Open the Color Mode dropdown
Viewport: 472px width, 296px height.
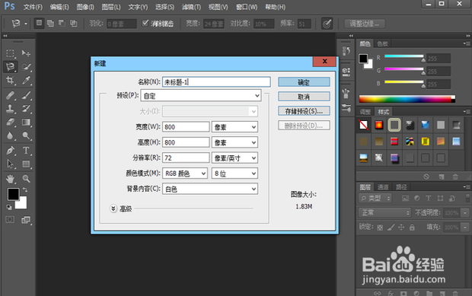(x=185, y=173)
